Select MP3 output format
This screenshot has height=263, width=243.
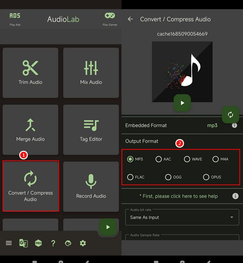point(135,159)
